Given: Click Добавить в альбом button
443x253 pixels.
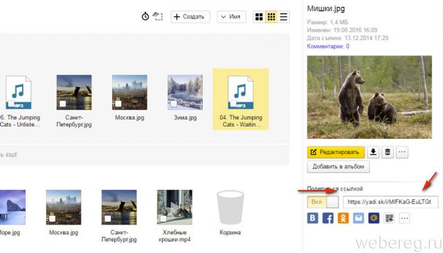Looking at the screenshot, I should pyautogui.click(x=338, y=167).
